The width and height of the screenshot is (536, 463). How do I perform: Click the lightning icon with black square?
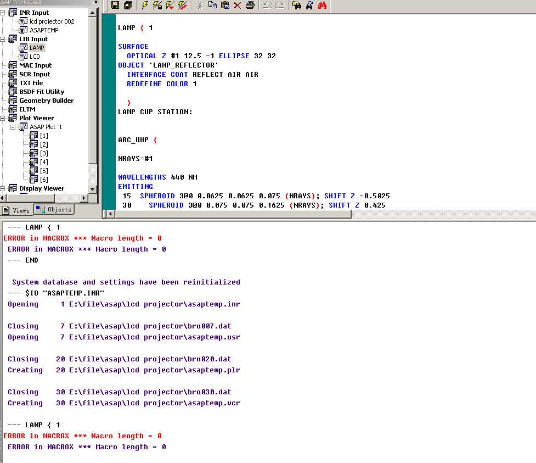tap(157, 5)
